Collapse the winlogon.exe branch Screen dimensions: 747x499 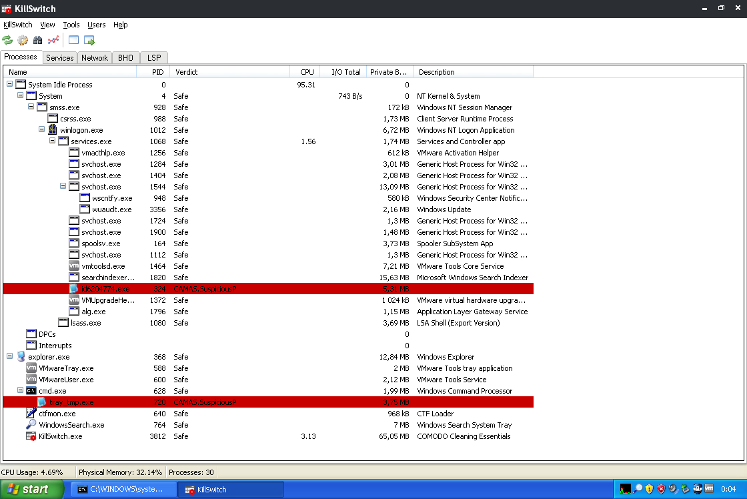(41, 129)
